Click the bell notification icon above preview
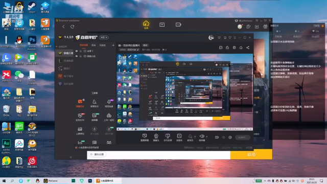The width and height of the screenshot is (327, 184). coord(241,48)
